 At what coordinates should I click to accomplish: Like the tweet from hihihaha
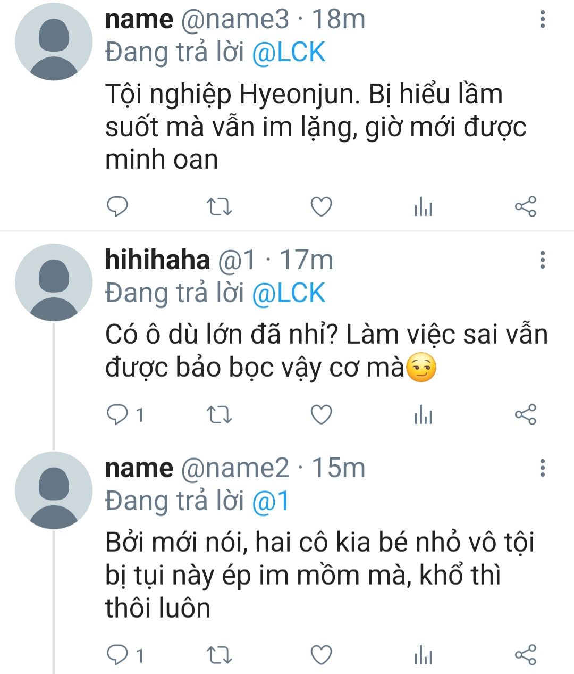321,414
